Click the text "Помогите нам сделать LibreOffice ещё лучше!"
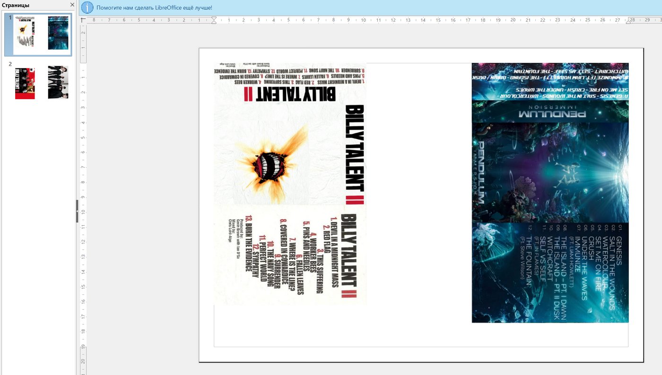 pyautogui.click(x=154, y=8)
